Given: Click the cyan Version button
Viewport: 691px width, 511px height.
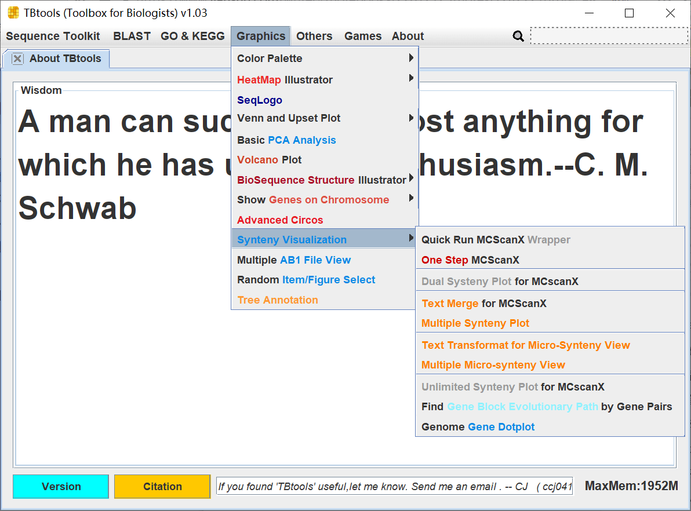Looking at the screenshot, I should click(x=61, y=486).
